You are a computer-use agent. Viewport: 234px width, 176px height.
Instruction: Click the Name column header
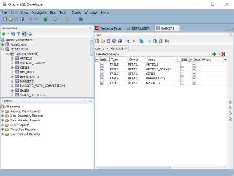161,60
